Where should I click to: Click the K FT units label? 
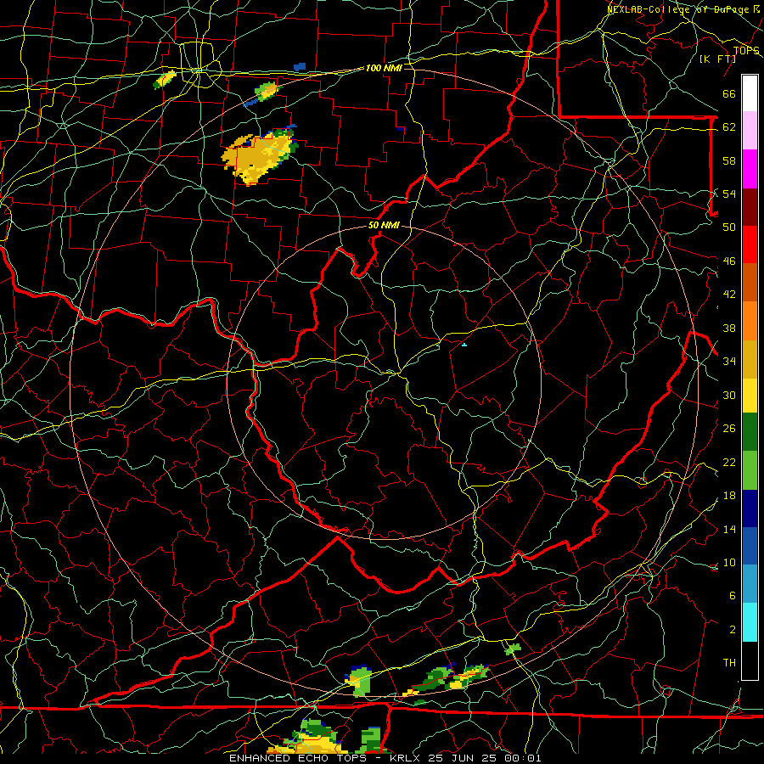coord(717,59)
